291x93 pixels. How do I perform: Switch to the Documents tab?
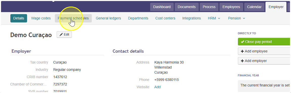pyautogui.click(x=187, y=7)
